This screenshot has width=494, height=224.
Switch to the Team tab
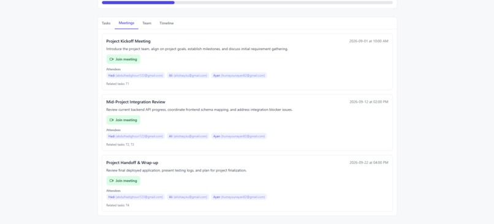point(147,23)
